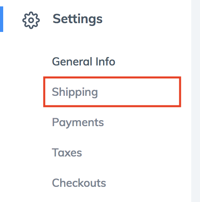Click the word Shipping in the sidebar
The image size is (200, 202).
pyautogui.click(x=75, y=92)
